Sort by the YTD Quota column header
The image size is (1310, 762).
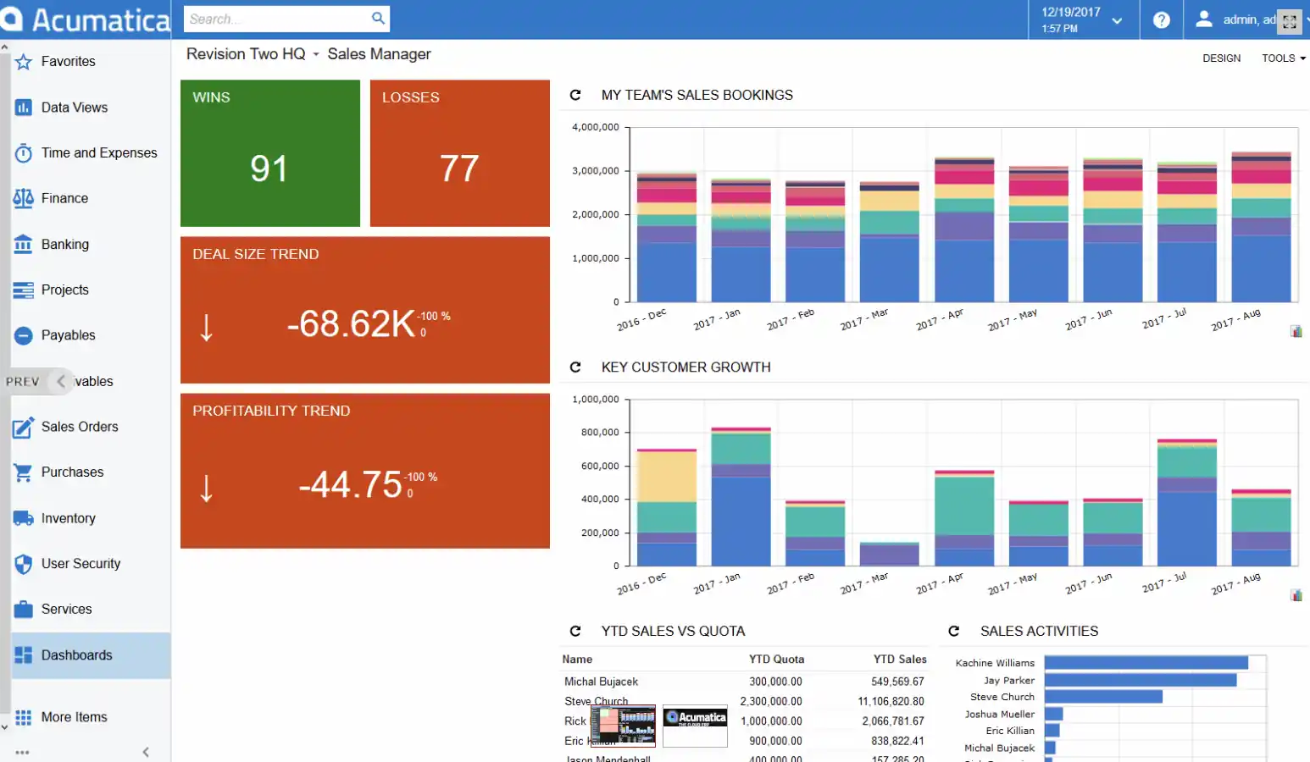[x=776, y=660]
